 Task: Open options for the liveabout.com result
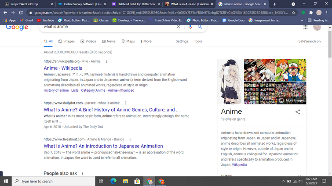[x=130, y=139]
